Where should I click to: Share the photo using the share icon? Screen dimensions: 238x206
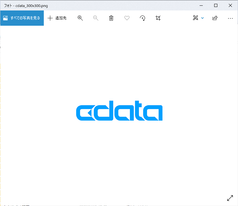tap(215, 18)
